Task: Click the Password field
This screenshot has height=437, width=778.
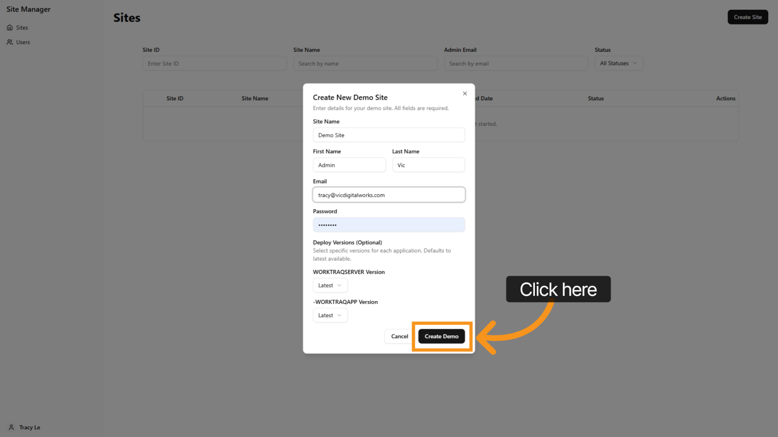Action: (x=389, y=225)
